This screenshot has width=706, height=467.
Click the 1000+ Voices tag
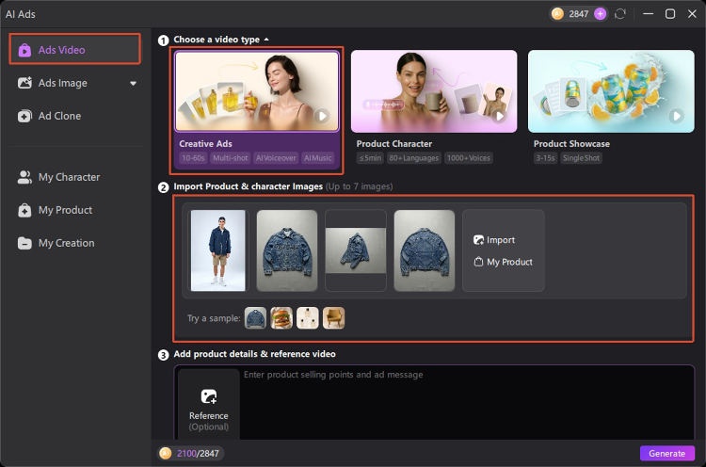pyautogui.click(x=468, y=158)
